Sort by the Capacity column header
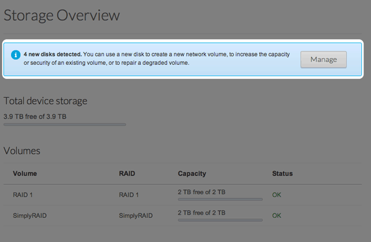The height and width of the screenshot is (242, 371). pyautogui.click(x=192, y=174)
